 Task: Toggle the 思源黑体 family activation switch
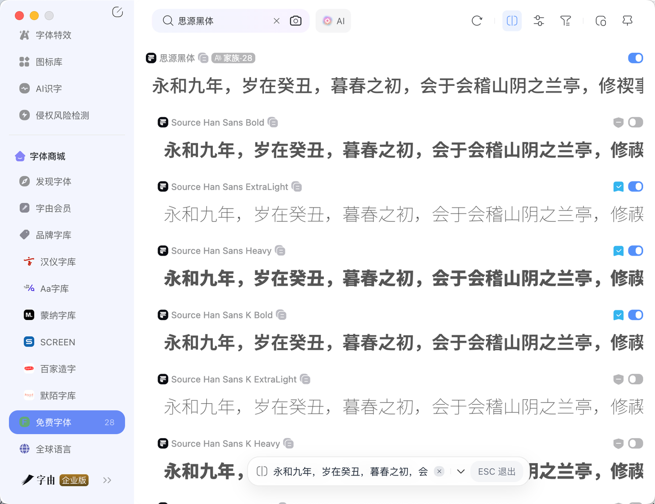tap(635, 58)
